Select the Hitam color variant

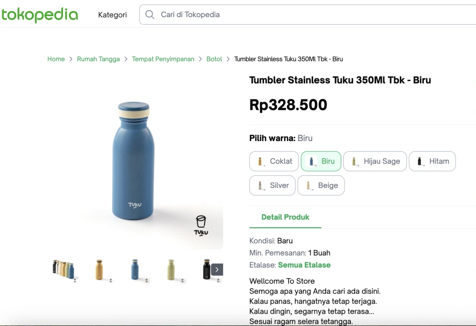(x=432, y=161)
